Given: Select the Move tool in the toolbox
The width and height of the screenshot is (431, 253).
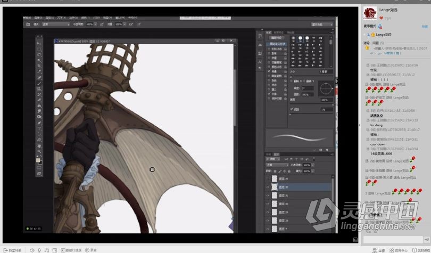Looking at the screenshot, I should tap(39, 43).
